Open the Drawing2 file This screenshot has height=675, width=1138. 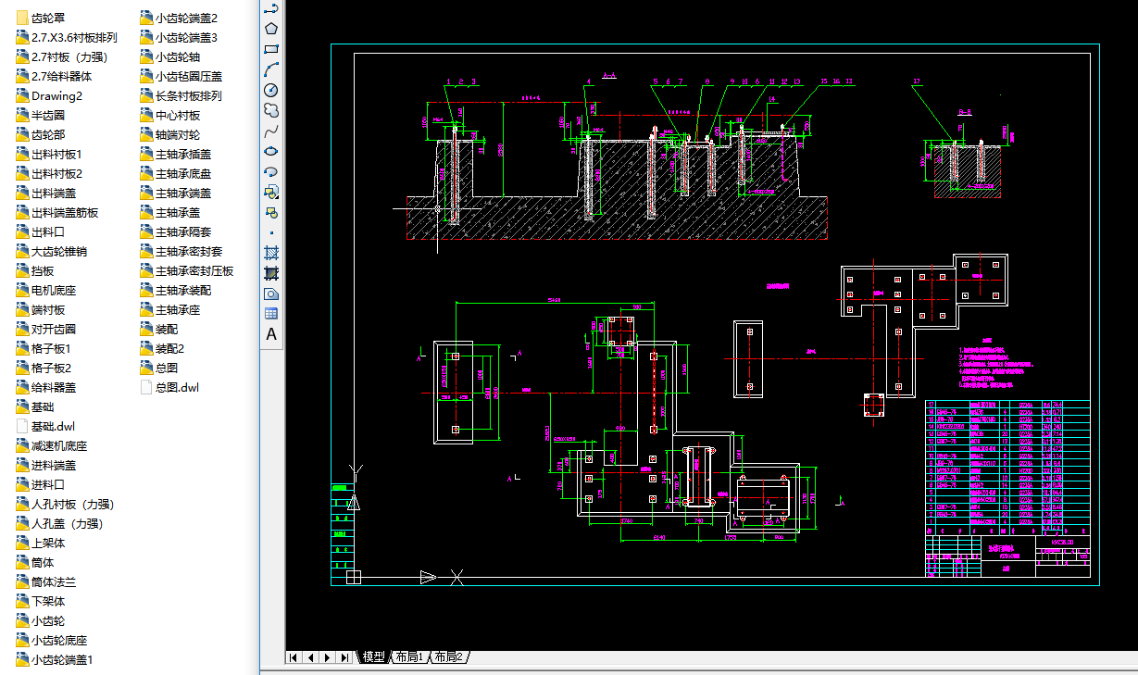click(x=49, y=95)
